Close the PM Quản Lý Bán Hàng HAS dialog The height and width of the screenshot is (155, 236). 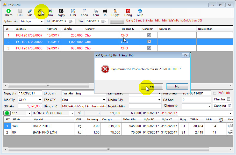(x=185, y=55)
